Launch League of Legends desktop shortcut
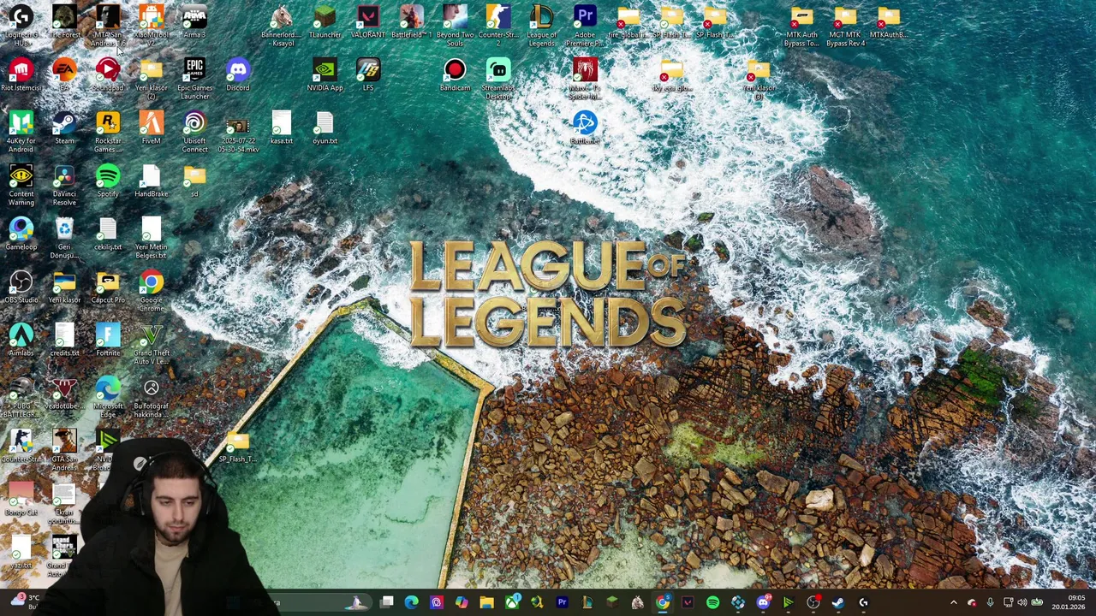Screen dimensions: 1096x616 click(x=542, y=26)
